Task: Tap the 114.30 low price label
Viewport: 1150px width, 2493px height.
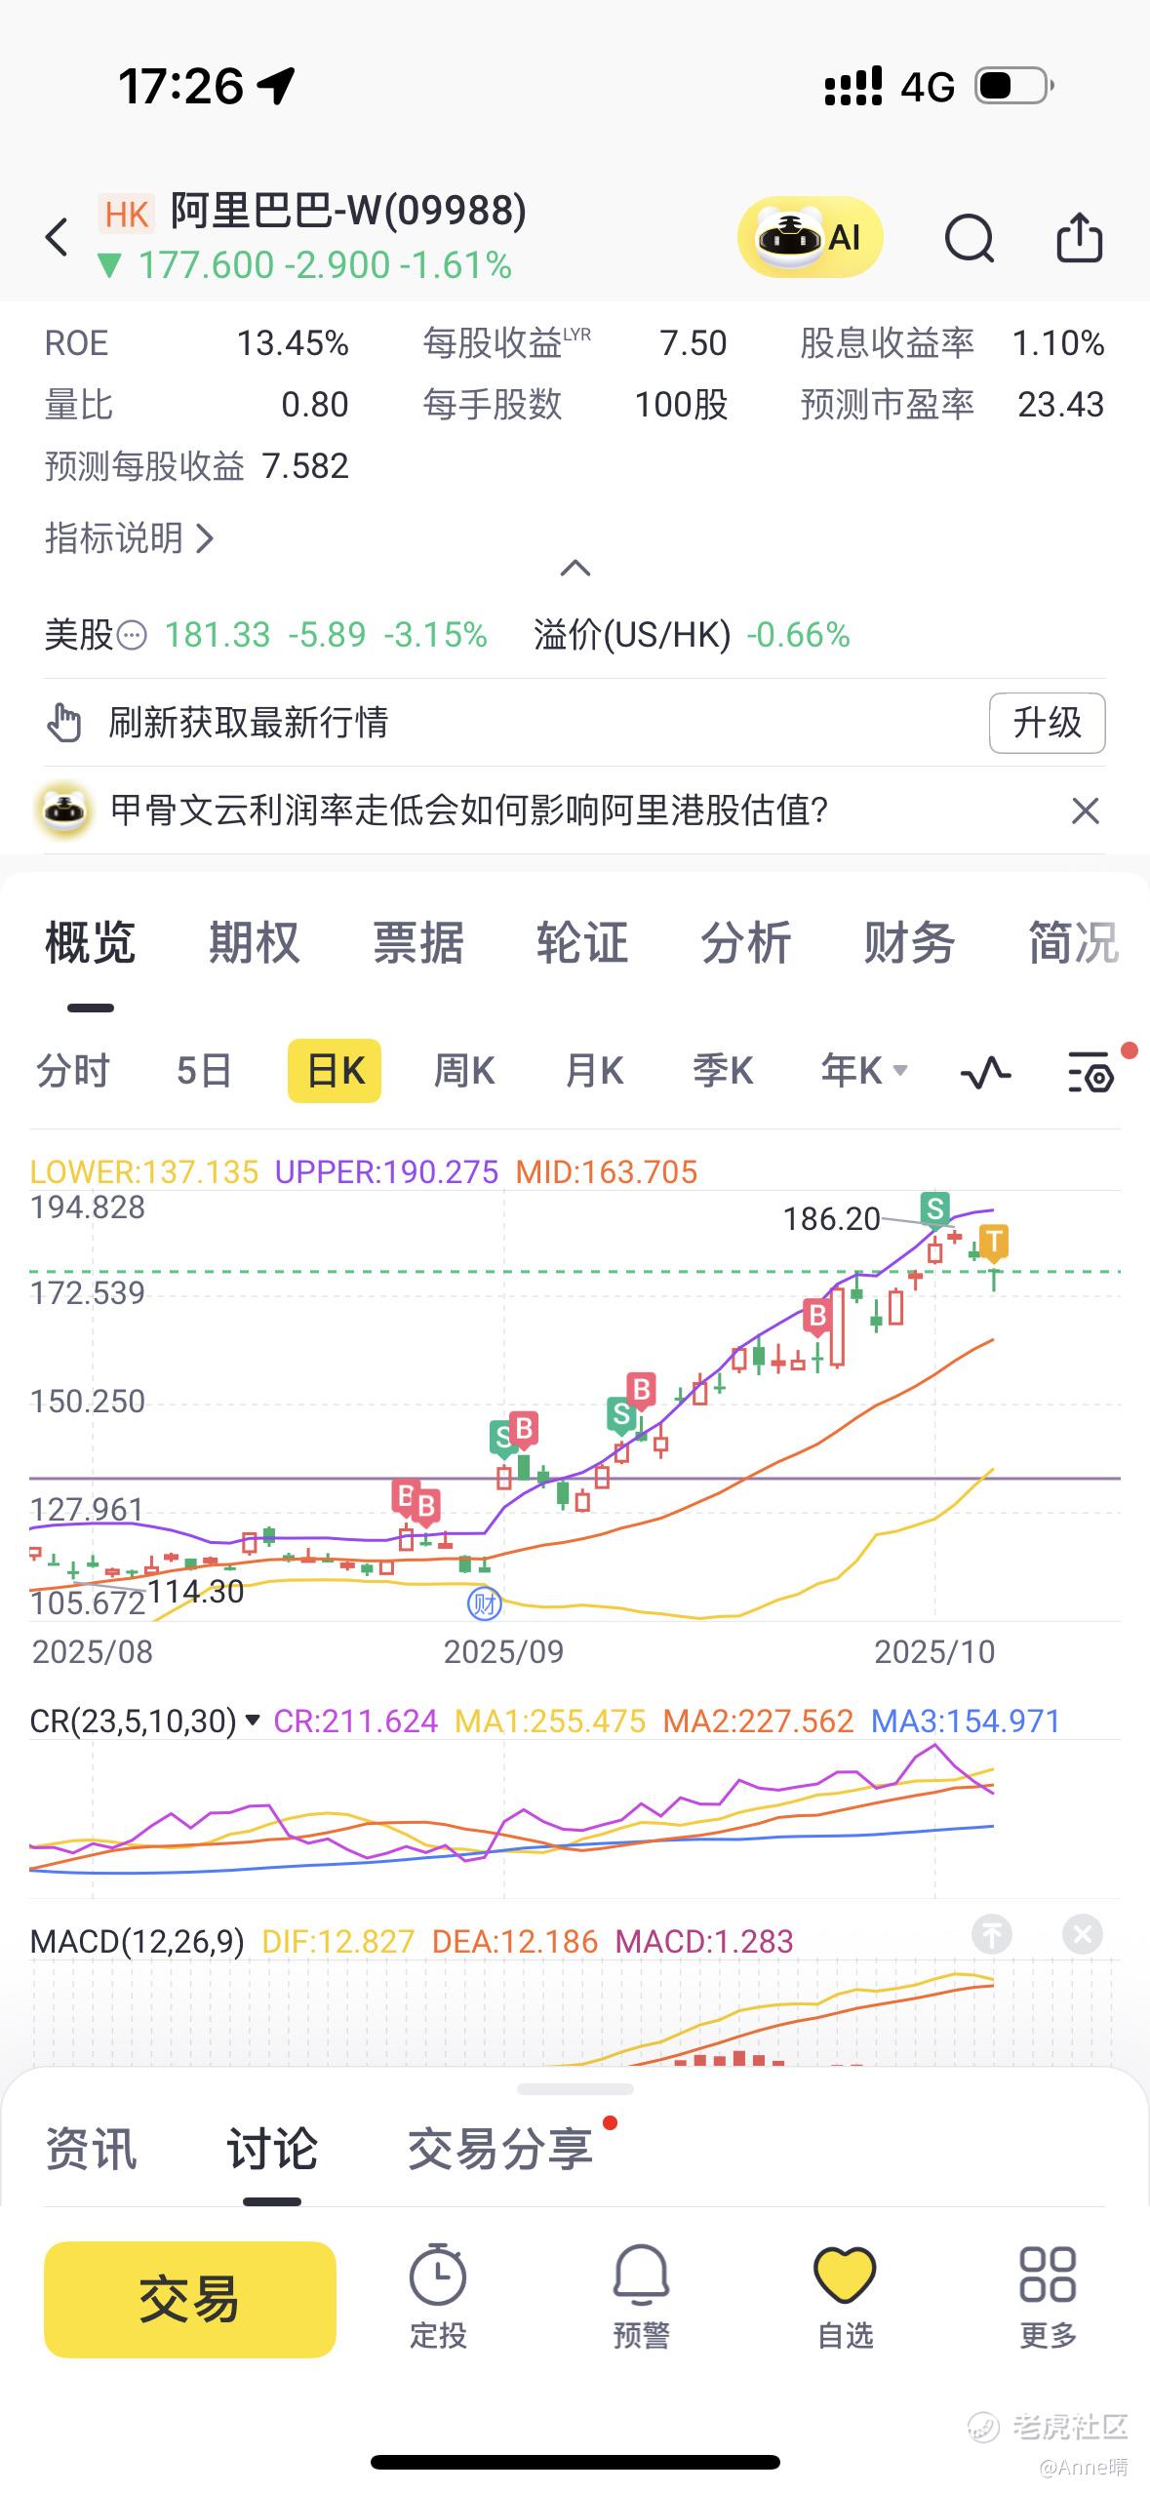Action: pos(195,1592)
